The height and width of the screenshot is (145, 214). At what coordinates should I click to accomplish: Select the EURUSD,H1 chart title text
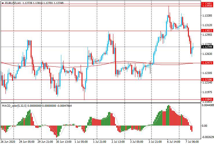coord(13,3)
